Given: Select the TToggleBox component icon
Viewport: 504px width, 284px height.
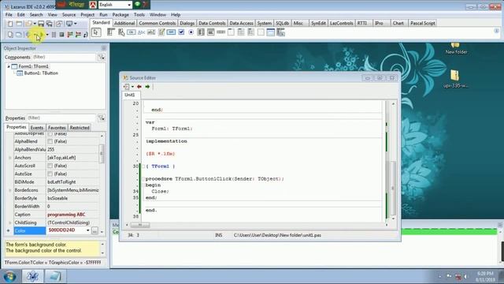Looking at the screenshot, I should pos(172,32).
